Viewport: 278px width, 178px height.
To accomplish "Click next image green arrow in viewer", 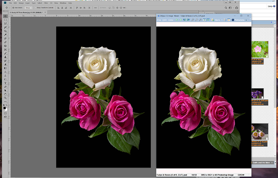I will coord(180,20).
